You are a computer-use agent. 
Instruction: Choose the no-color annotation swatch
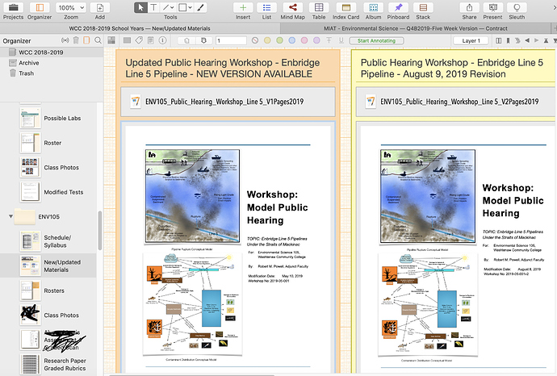click(x=255, y=40)
